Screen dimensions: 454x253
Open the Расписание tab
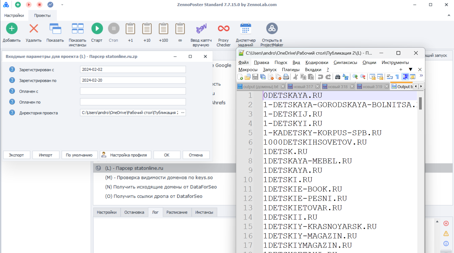pyautogui.click(x=177, y=212)
